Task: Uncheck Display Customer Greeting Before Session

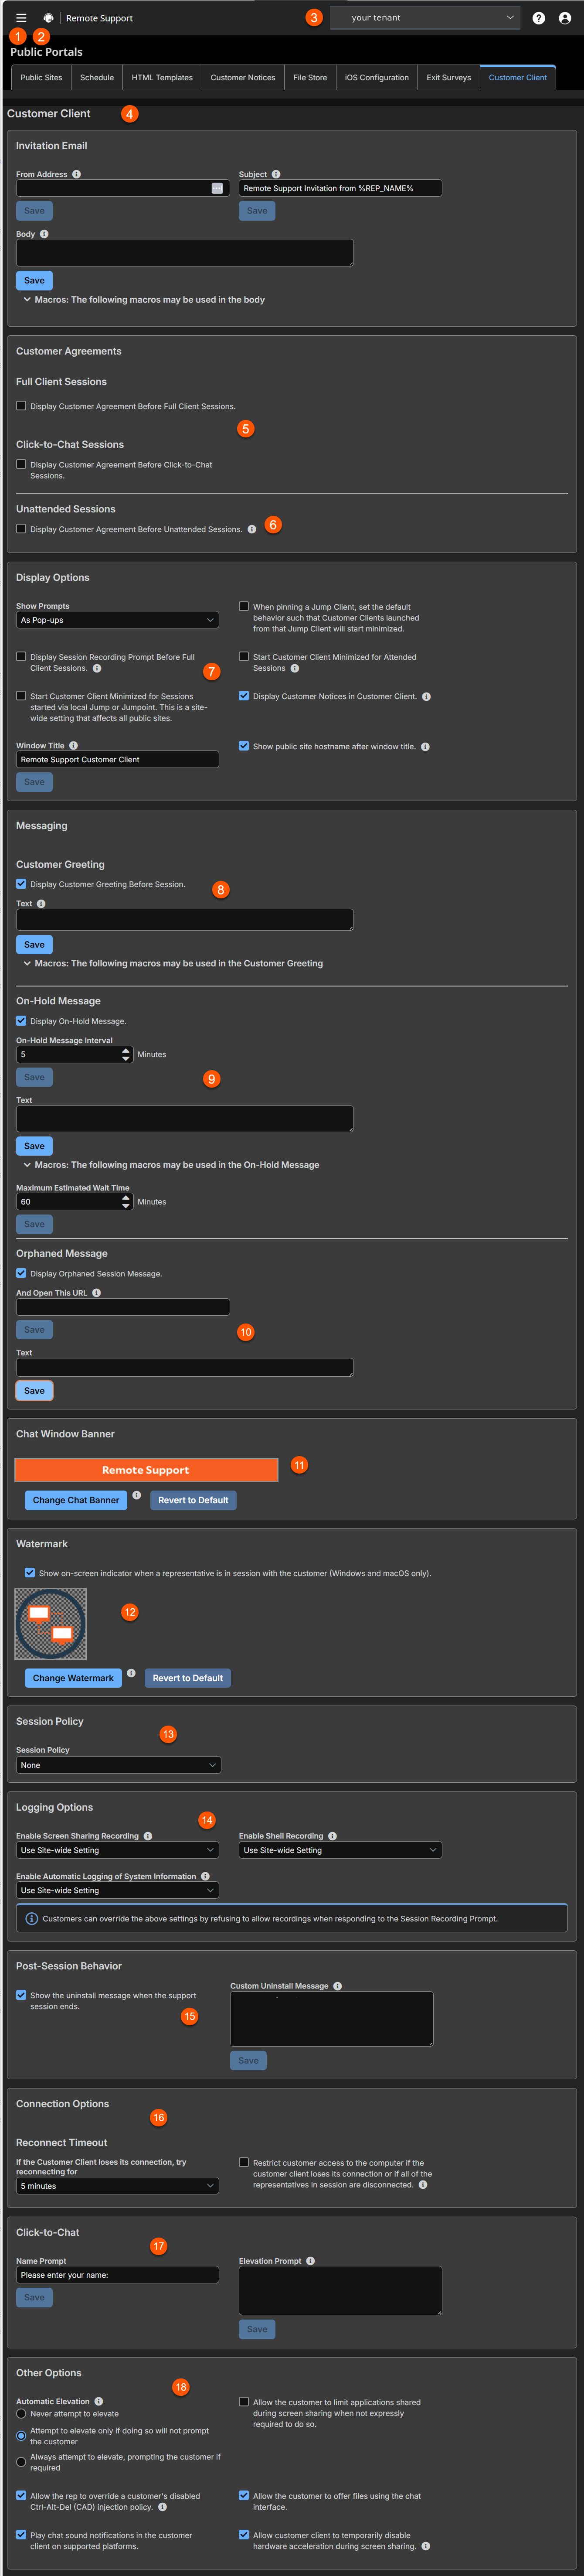Action: [21, 884]
